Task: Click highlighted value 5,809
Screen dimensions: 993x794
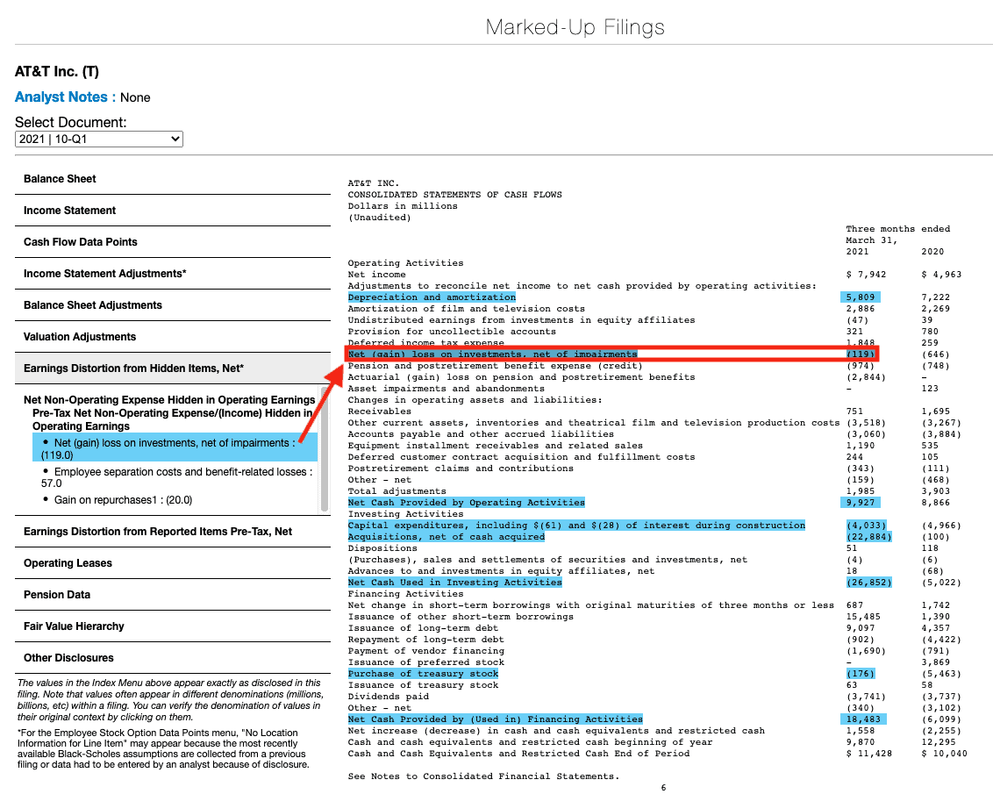Action: tap(860, 297)
